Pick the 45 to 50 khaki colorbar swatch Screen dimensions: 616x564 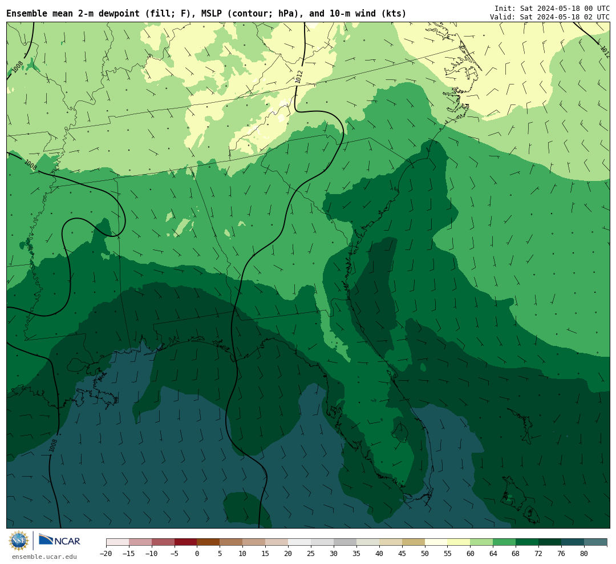tap(414, 542)
